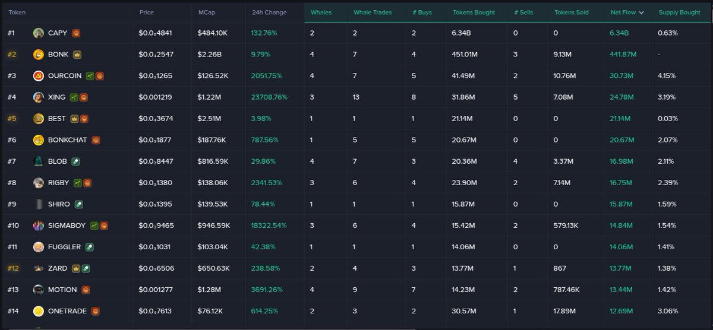Click the XING token avatar
The image size is (713, 330).
[x=39, y=97]
